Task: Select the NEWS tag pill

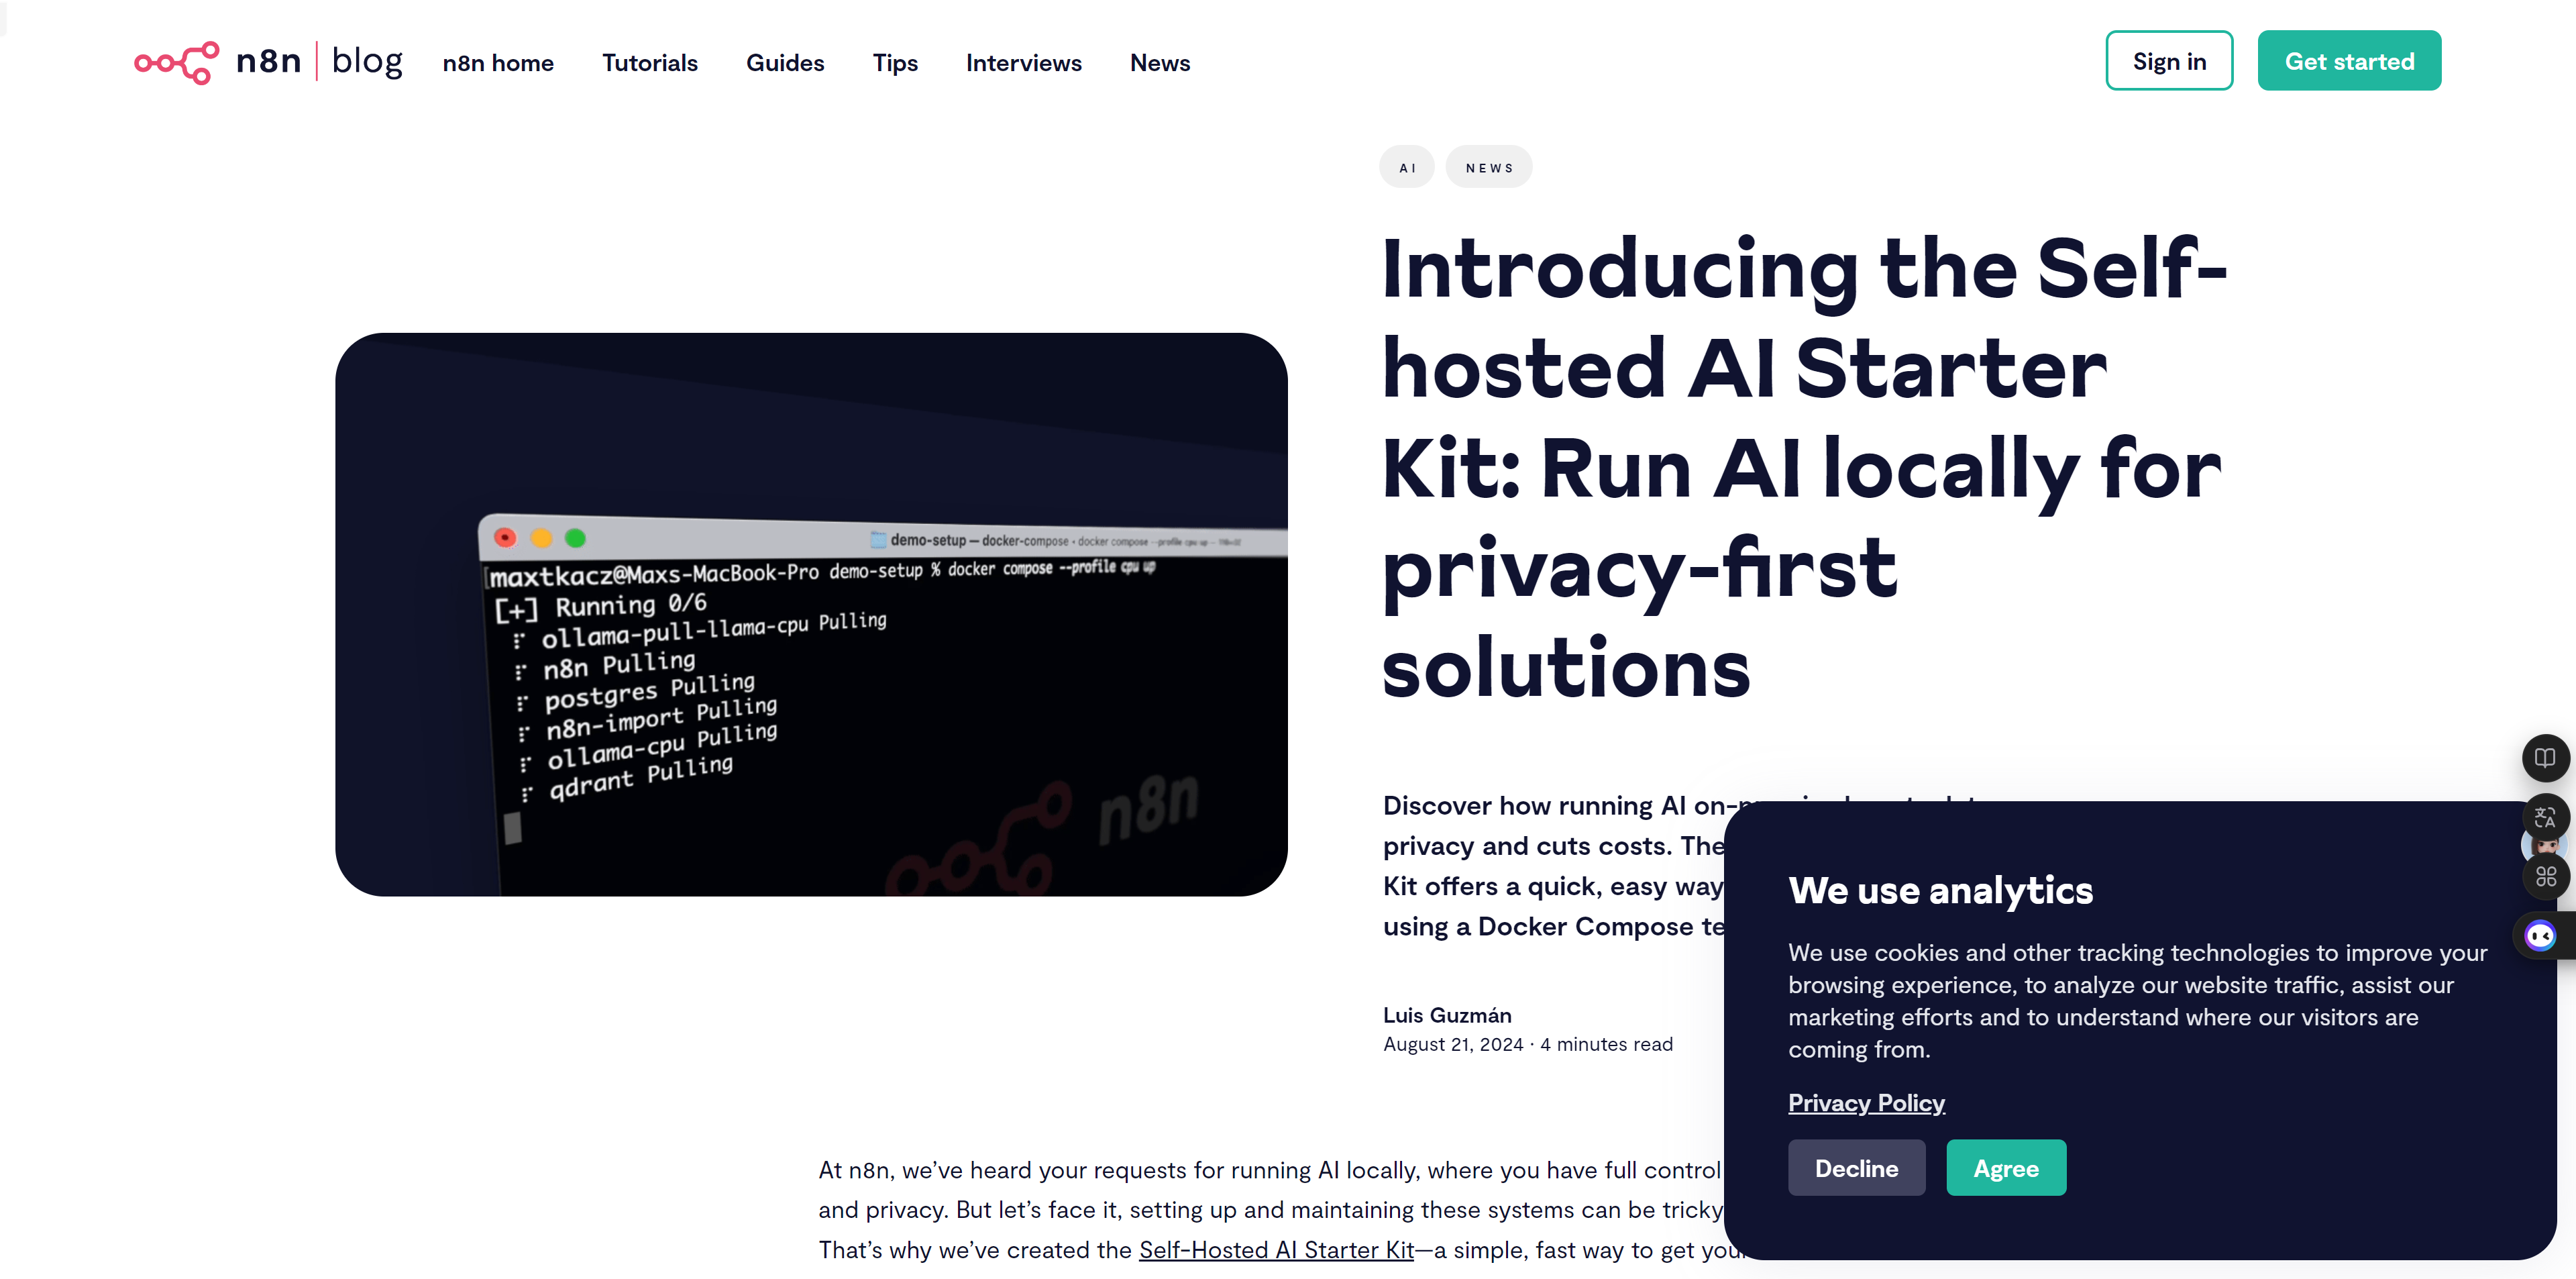Action: point(1489,167)
